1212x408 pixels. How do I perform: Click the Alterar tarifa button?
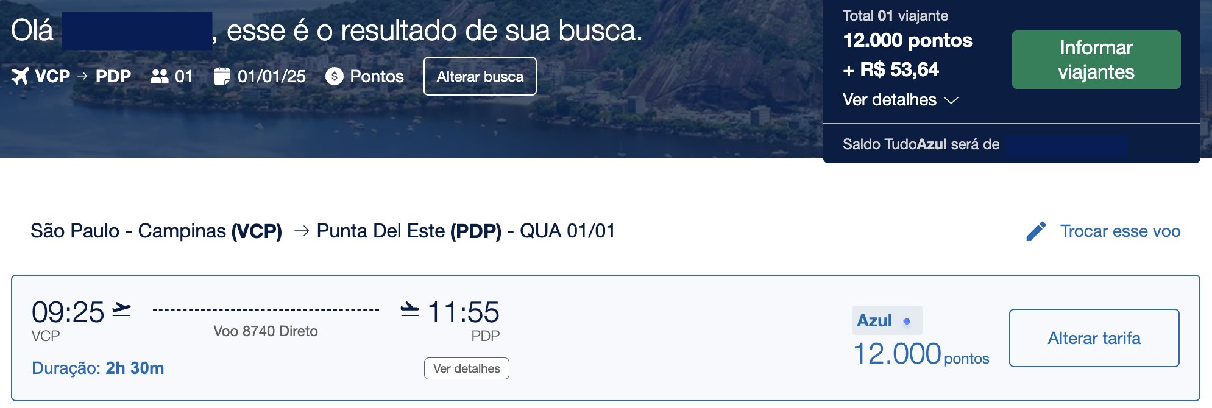(1094, 338)
